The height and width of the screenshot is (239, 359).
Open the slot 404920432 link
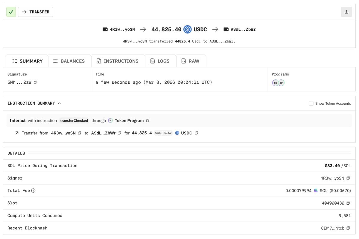333,203
